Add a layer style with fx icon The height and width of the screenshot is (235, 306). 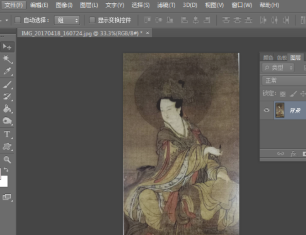(x=293, y=154)
